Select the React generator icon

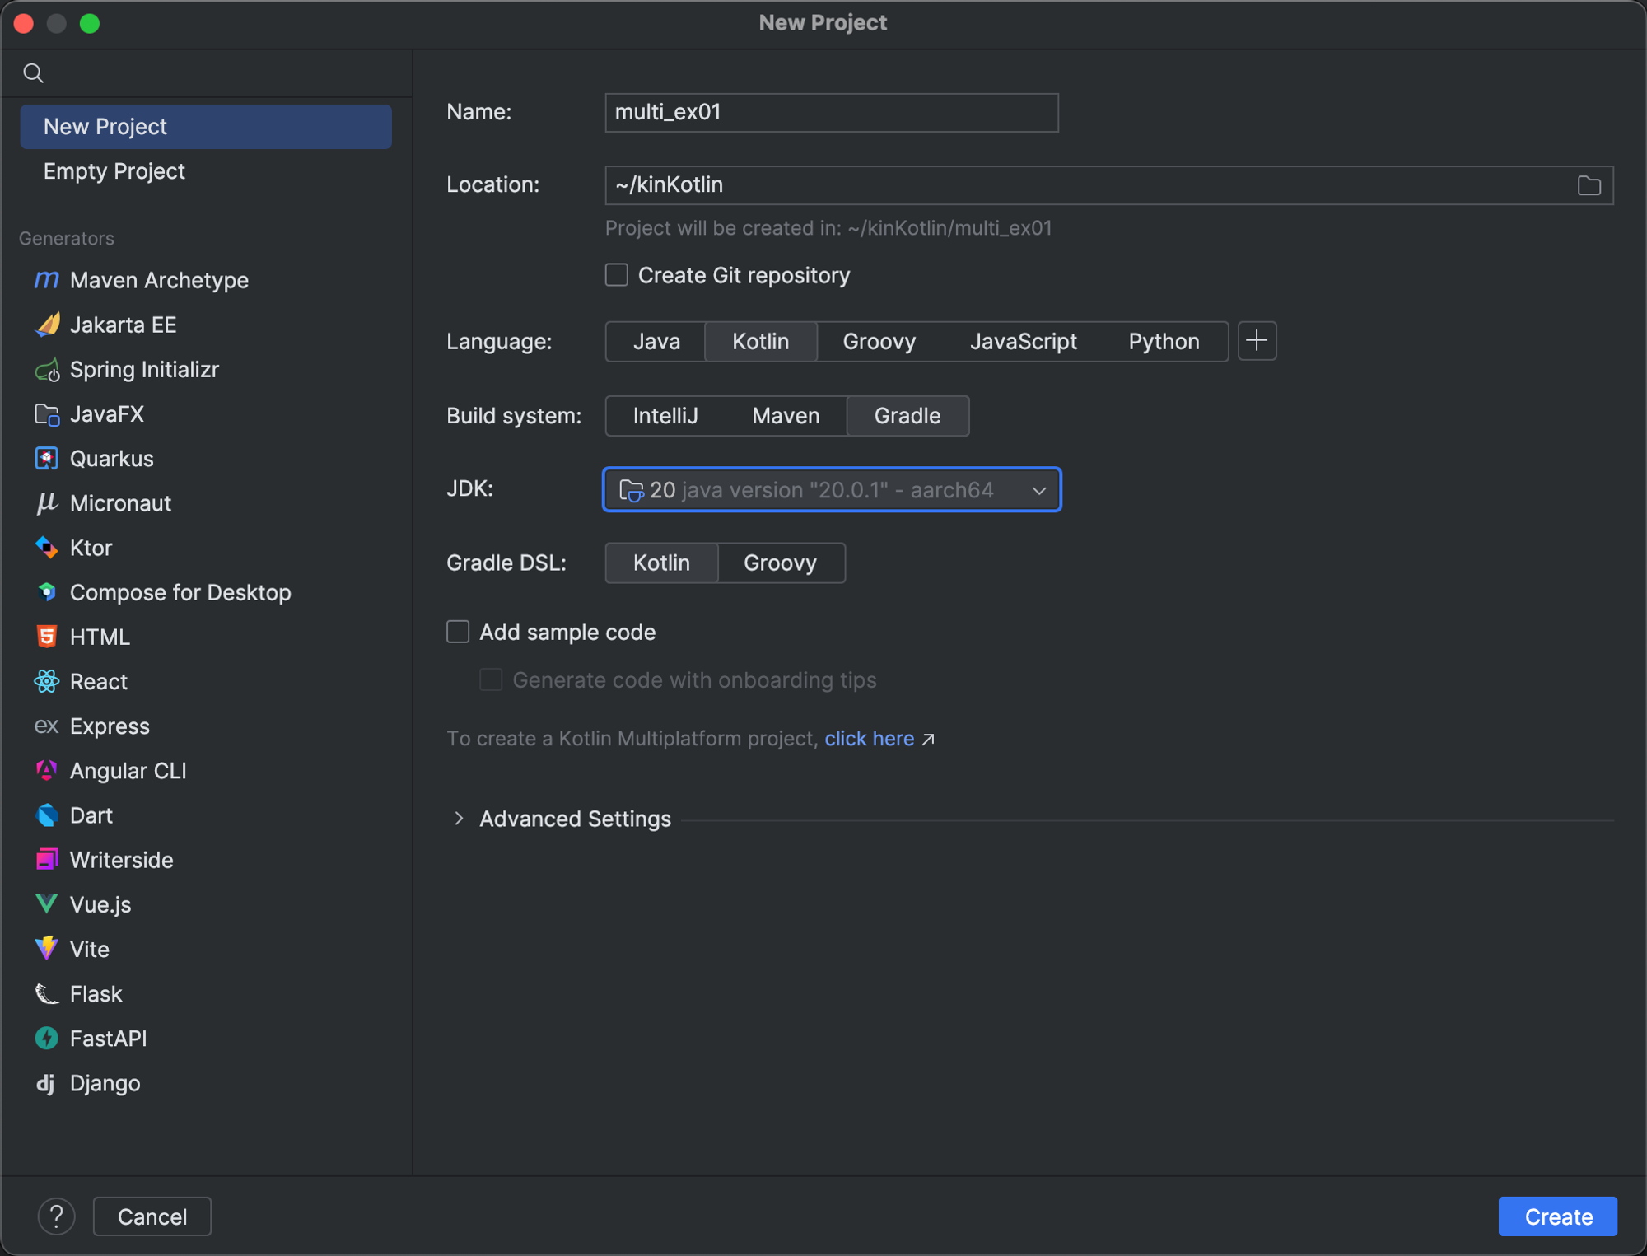coord(46,681)
